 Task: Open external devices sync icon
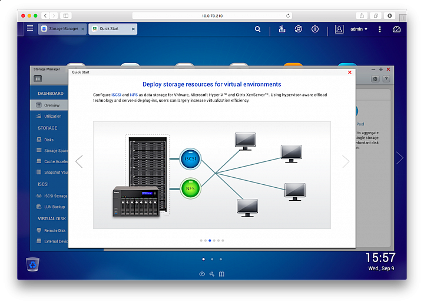click(298, 29)
